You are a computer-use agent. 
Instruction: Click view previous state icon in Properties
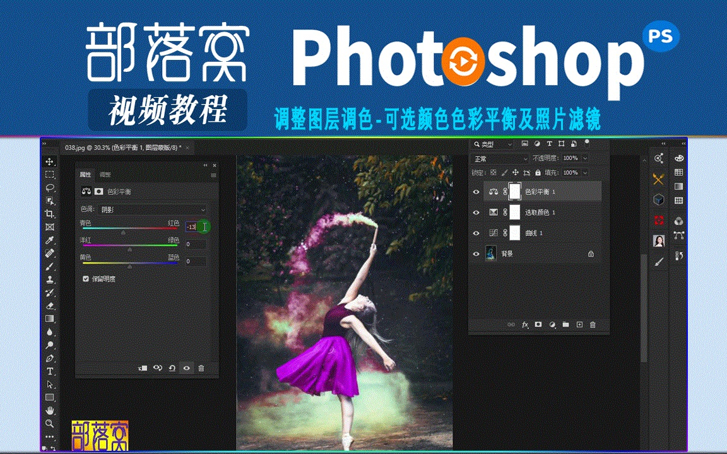[x=158, y=368]
